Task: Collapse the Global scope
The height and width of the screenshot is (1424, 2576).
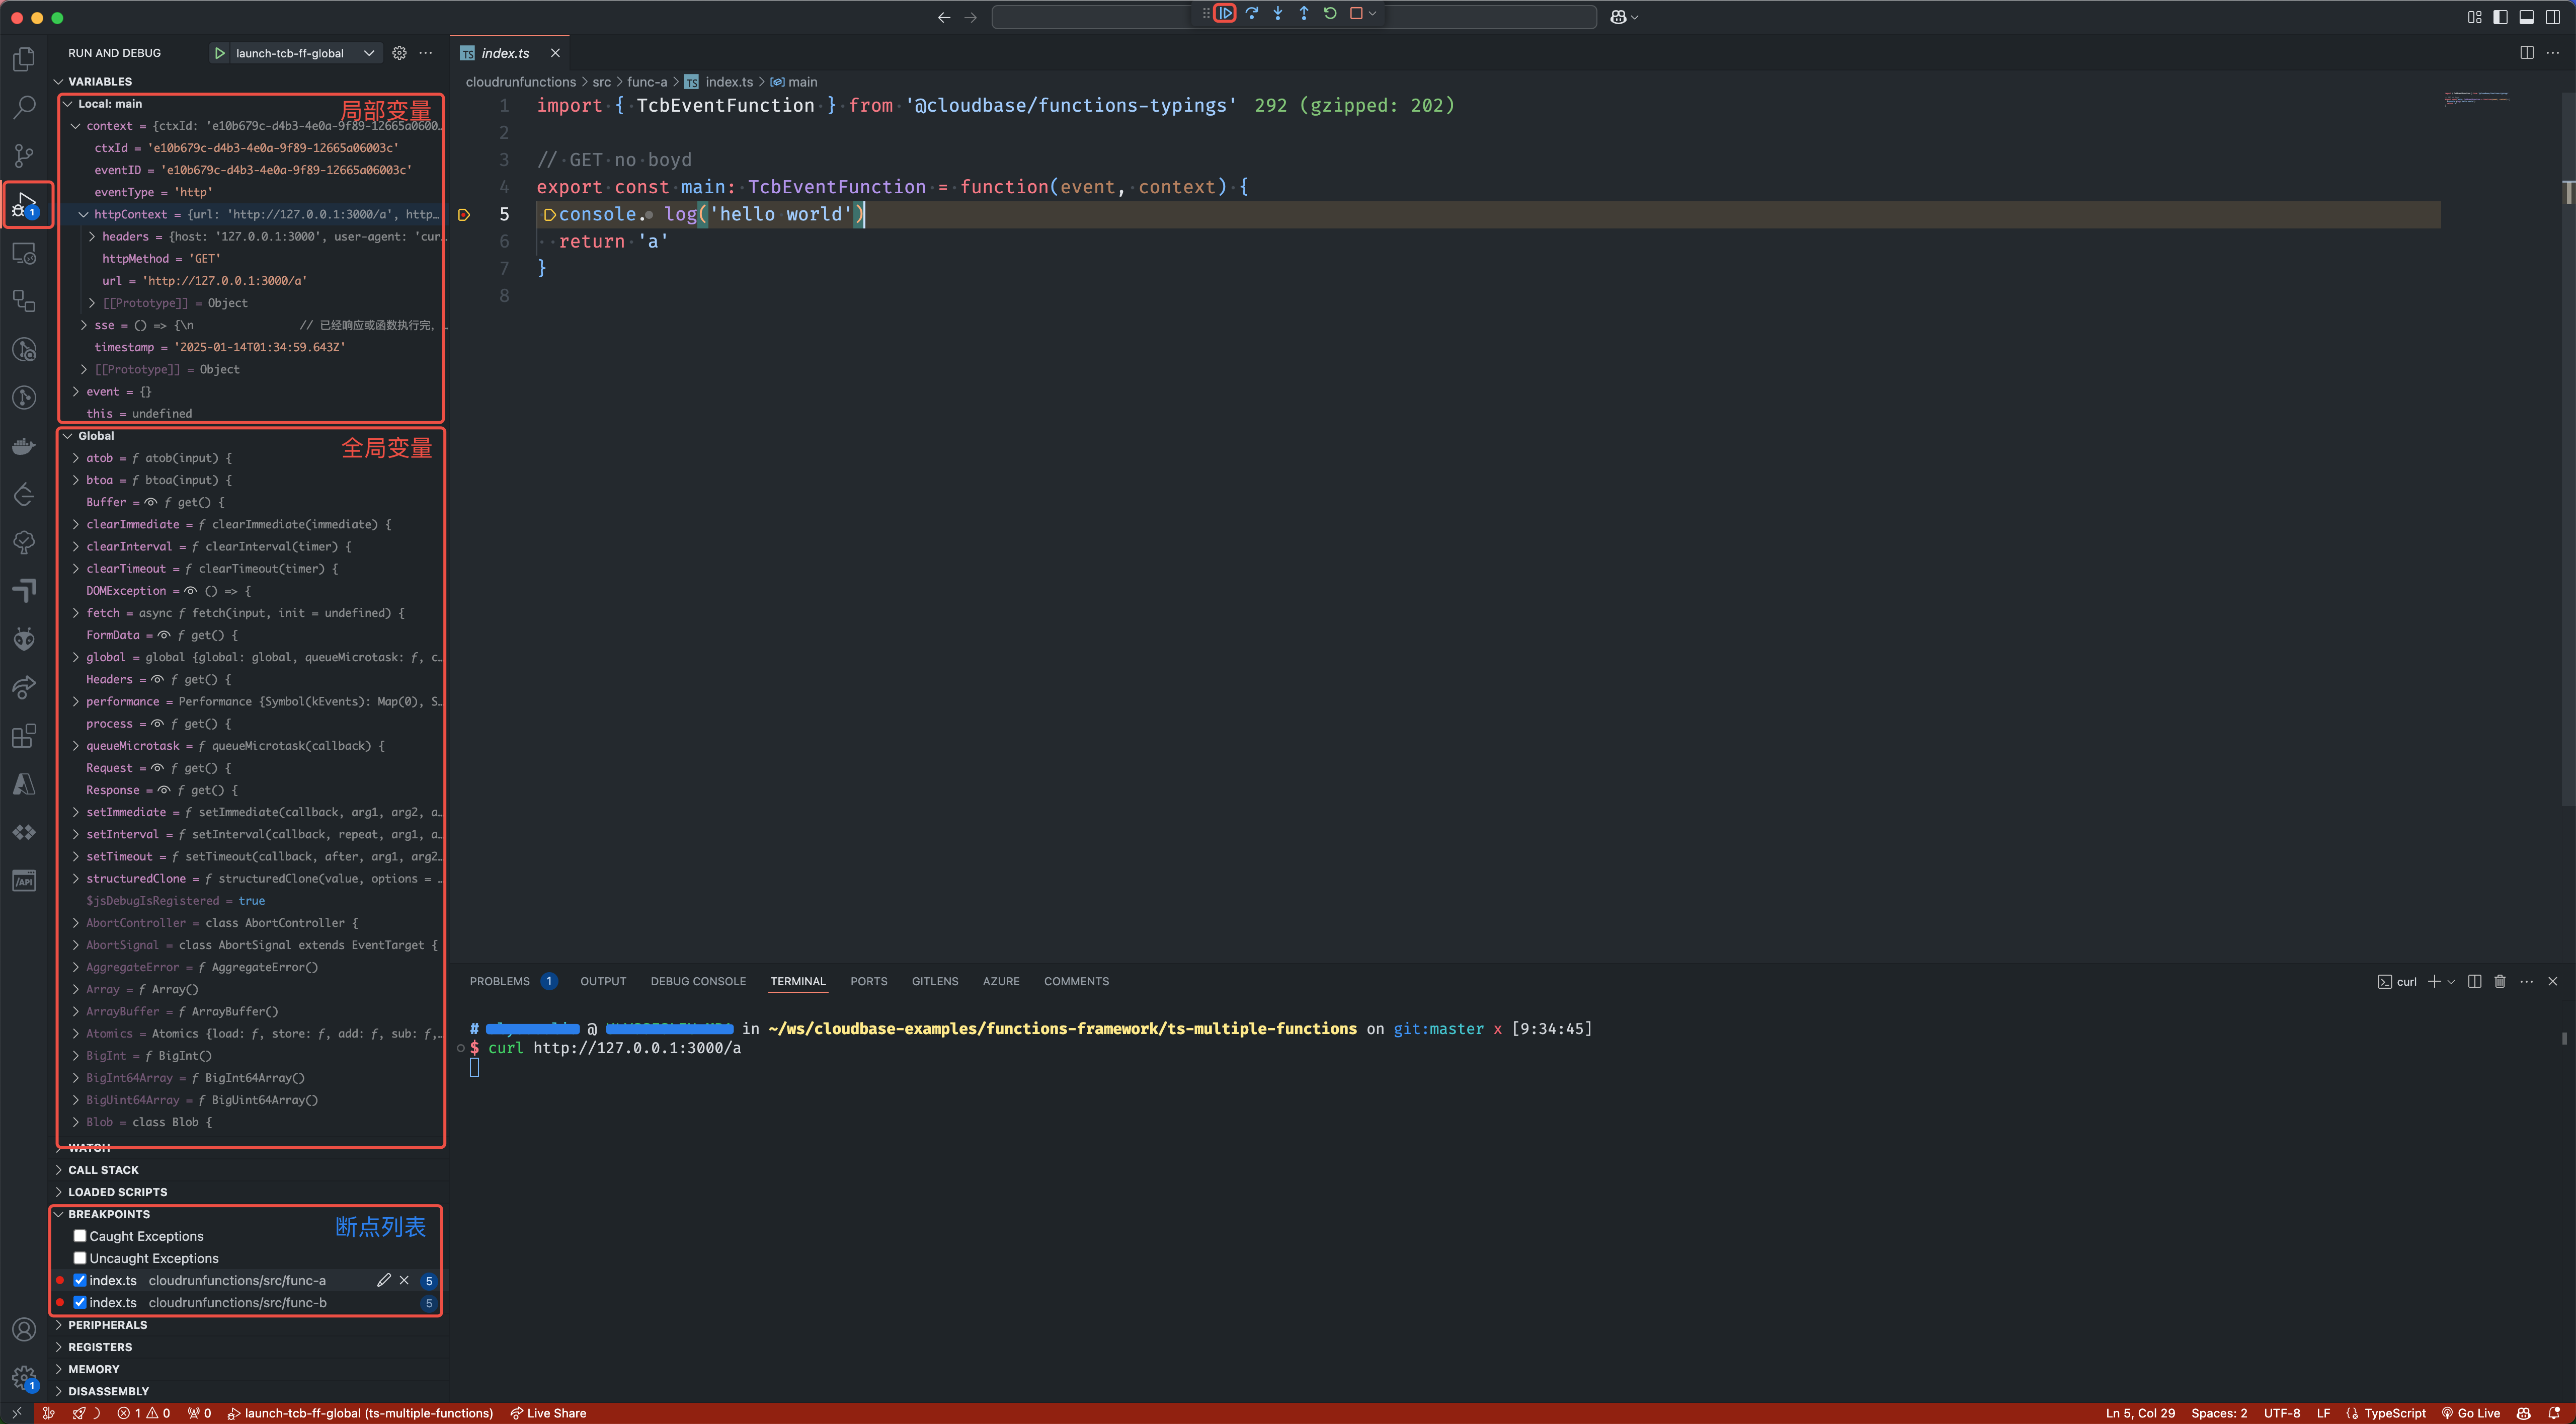Action: [x=67, y=436]
